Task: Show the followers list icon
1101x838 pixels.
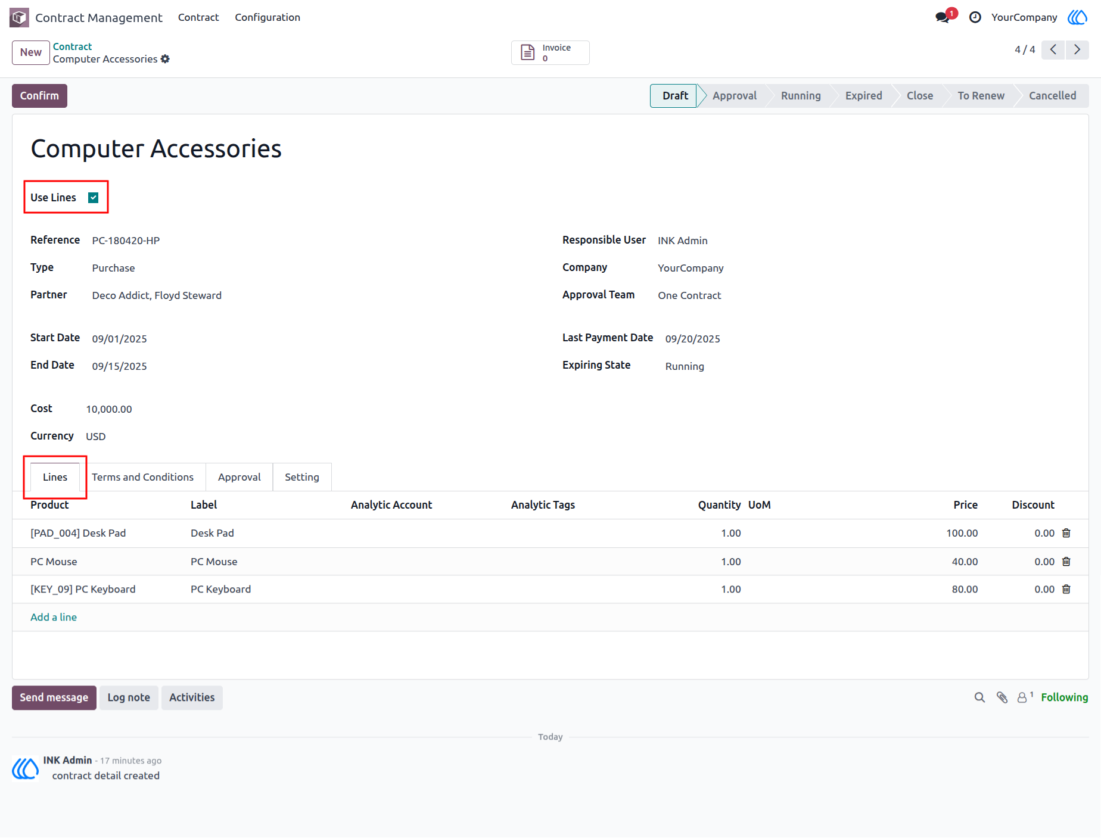Action: coord(1025,697)
